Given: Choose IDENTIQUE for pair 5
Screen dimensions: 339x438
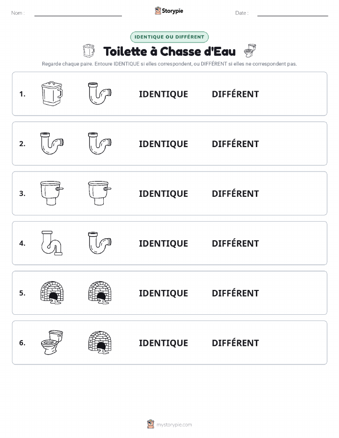Looking at the screenshot, I should pyautogui.click(x=164, y=293).
